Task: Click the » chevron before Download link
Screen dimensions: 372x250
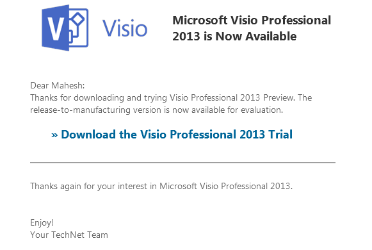Action: [54, 135]
